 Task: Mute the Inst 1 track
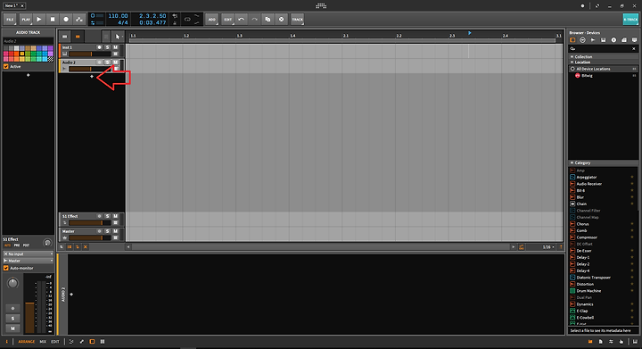pyautogui.click(x=115, y=47)
